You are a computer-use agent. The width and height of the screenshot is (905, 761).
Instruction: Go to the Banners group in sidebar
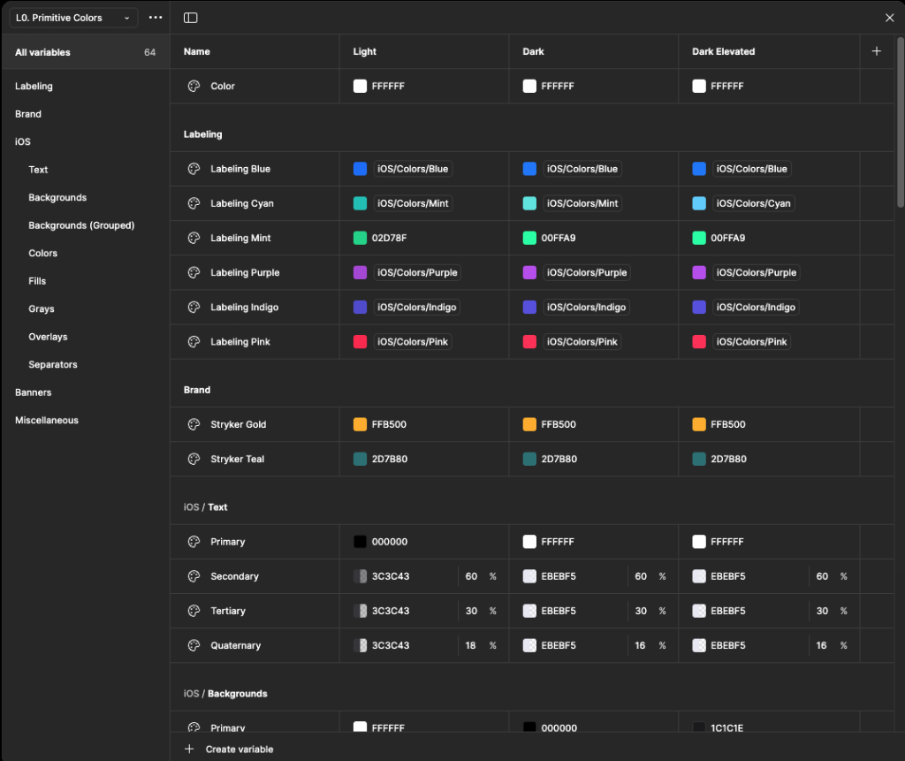34,392
